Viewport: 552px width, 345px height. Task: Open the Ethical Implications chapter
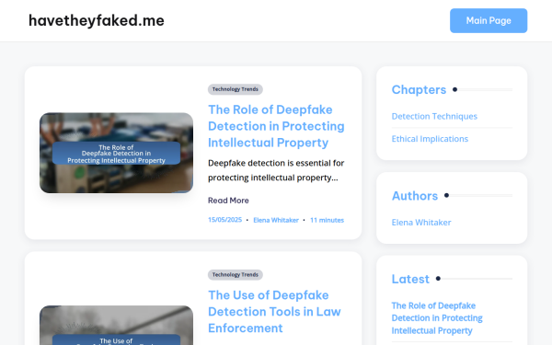(430, 139)
